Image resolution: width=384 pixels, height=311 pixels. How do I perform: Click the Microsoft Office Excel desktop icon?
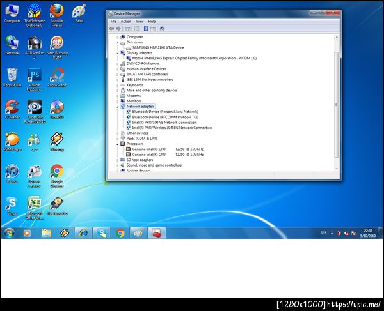pos(35,208)
